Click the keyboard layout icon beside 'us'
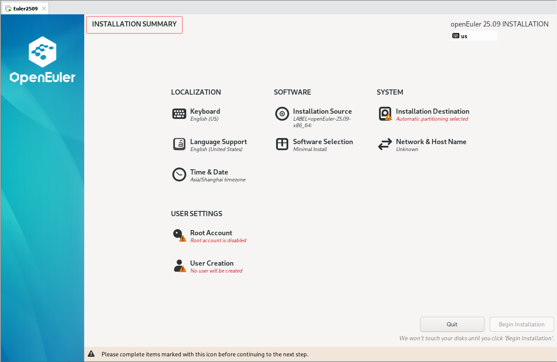This screenshot has height=362, width=557. point(456,36)
